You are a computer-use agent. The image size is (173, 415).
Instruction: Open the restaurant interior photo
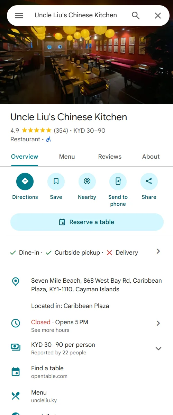[86, 65]
